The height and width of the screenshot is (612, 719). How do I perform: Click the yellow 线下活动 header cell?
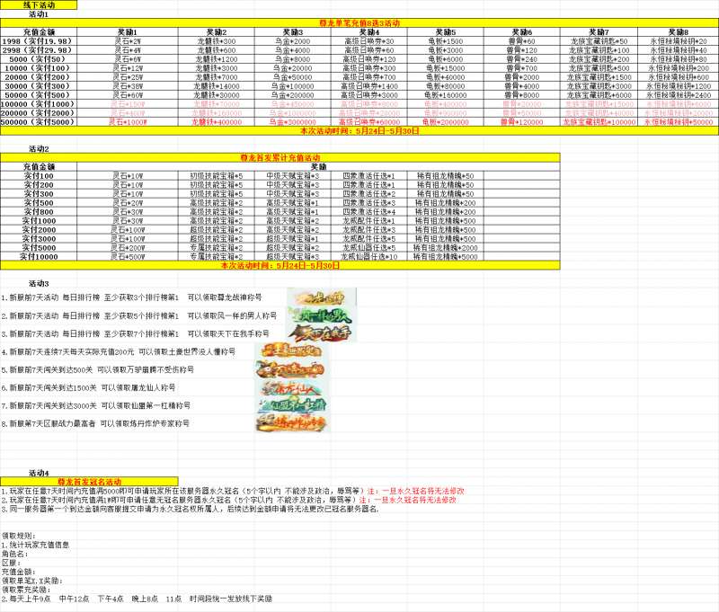point(39,5)
